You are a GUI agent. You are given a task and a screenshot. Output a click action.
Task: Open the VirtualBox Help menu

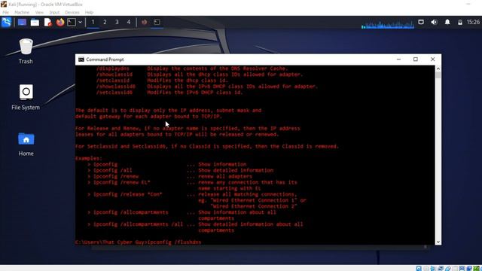[x=89, y=12]
